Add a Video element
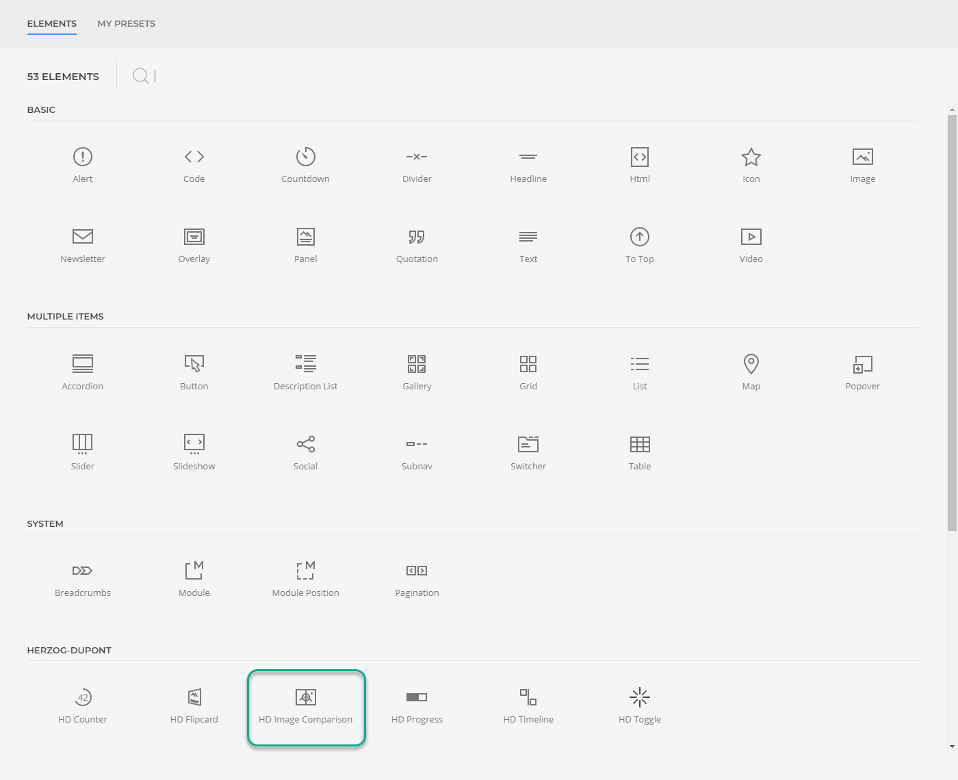 click(x=751, y=244)
